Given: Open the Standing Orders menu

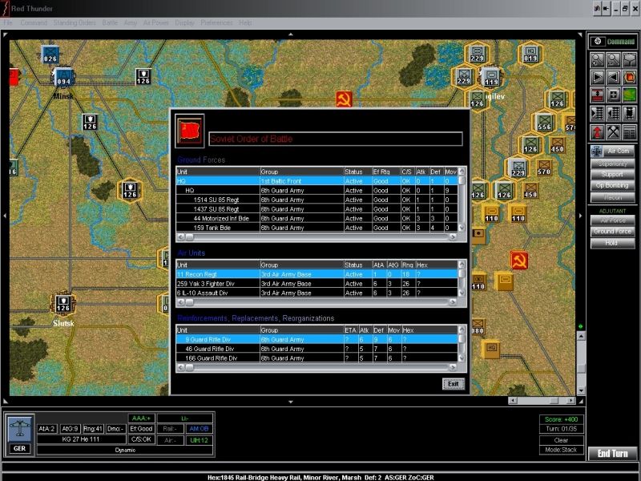Looking at the screenshot, I should (75, 22).
